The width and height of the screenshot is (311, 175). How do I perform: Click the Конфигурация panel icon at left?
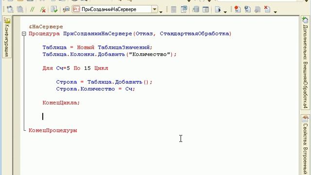click(x=7, y=20)
